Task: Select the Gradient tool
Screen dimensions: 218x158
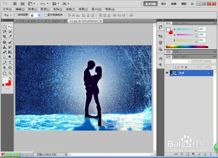Action: 10,52
